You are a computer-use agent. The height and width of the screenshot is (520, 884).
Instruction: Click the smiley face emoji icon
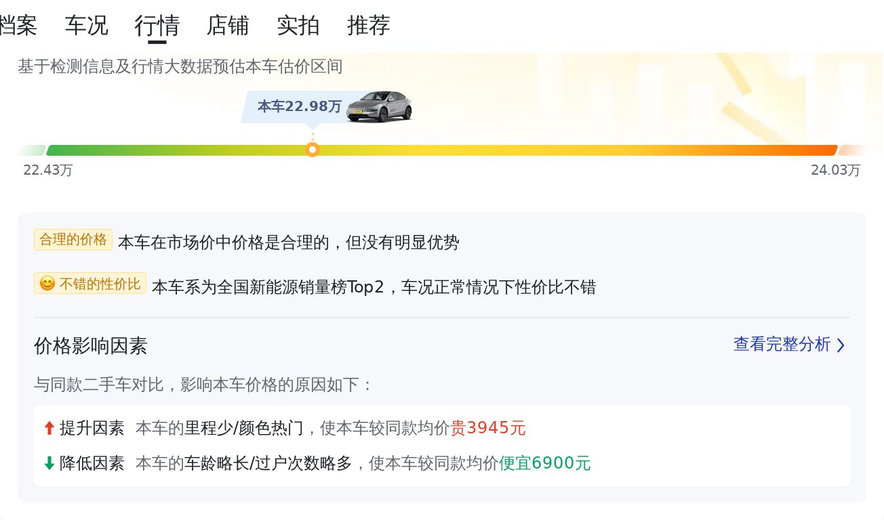[47, 284]
